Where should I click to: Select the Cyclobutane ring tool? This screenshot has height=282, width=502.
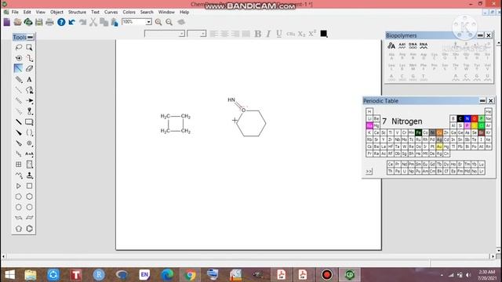pos(29,186)
